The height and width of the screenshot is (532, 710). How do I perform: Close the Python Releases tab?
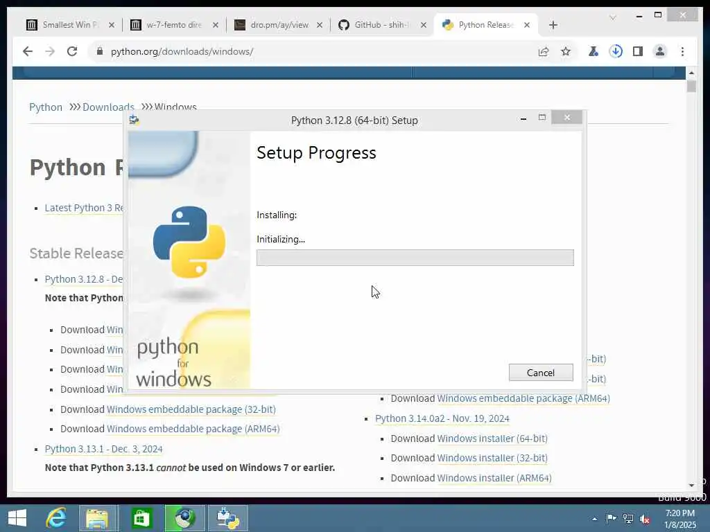tap(527, 26)
